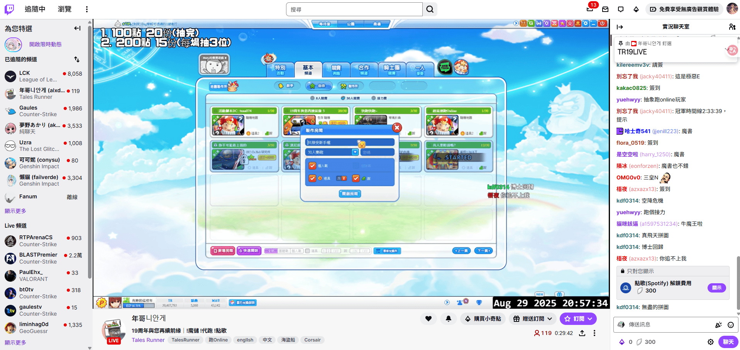Viewport: 740px width, 350px height.
Task: Click 購買小奇點 button
Action: tap(483, 319)
